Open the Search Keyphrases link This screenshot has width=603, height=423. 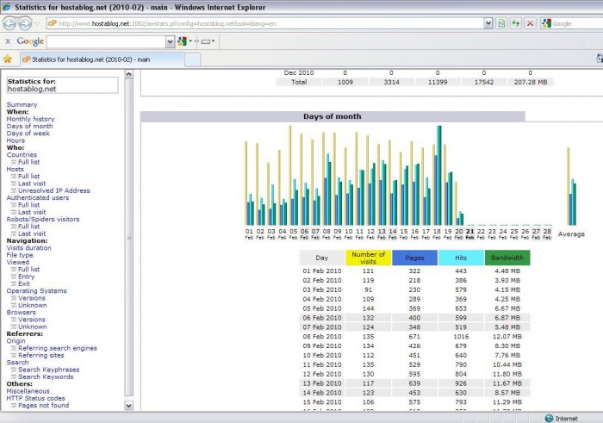(x=49, y=370)
